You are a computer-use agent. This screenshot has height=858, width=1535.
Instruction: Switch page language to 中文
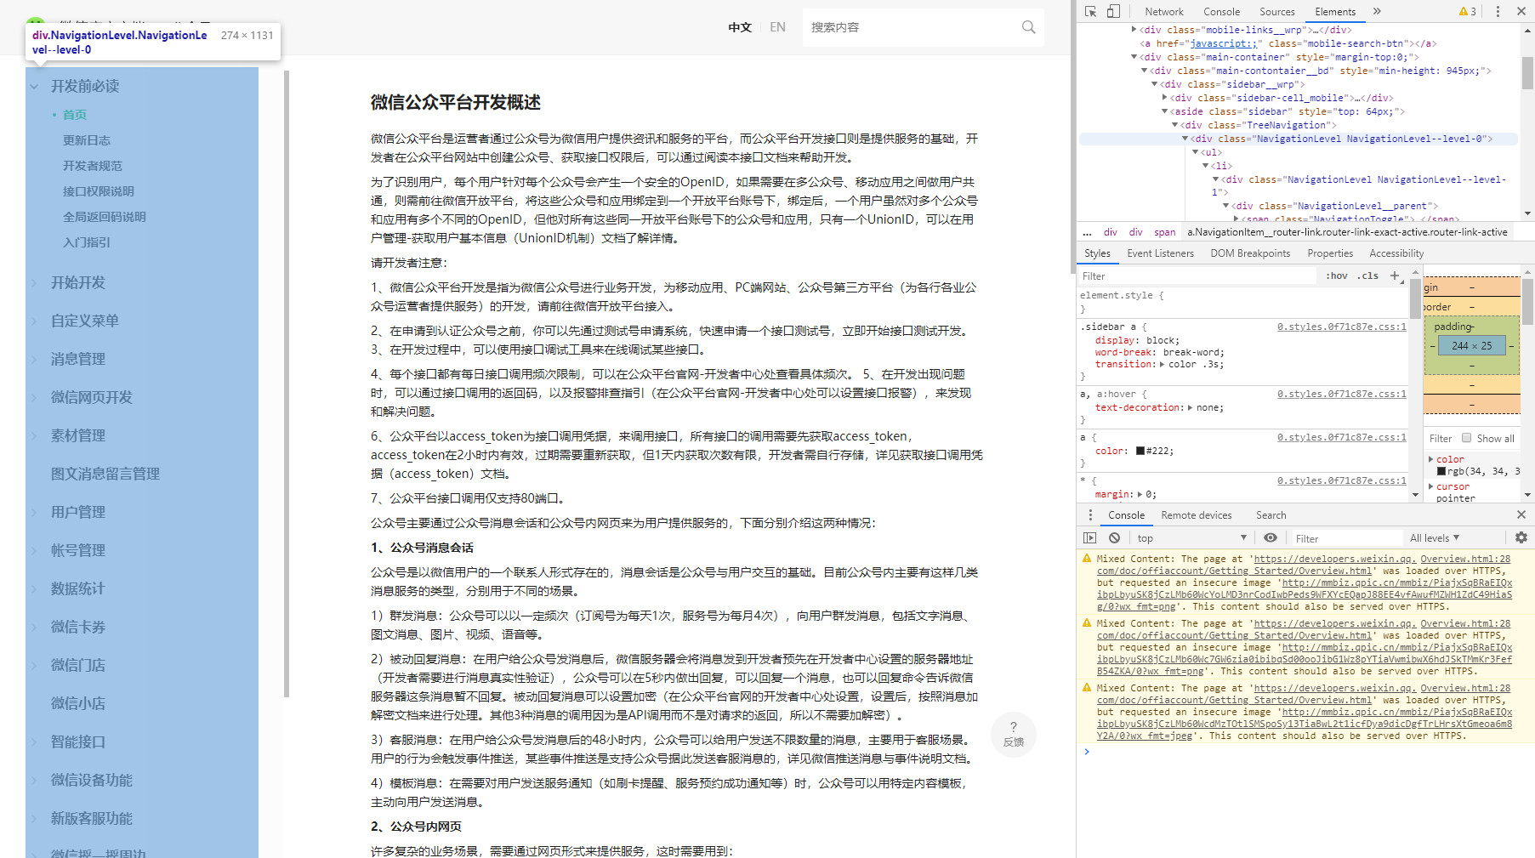[x=740, y=27]
